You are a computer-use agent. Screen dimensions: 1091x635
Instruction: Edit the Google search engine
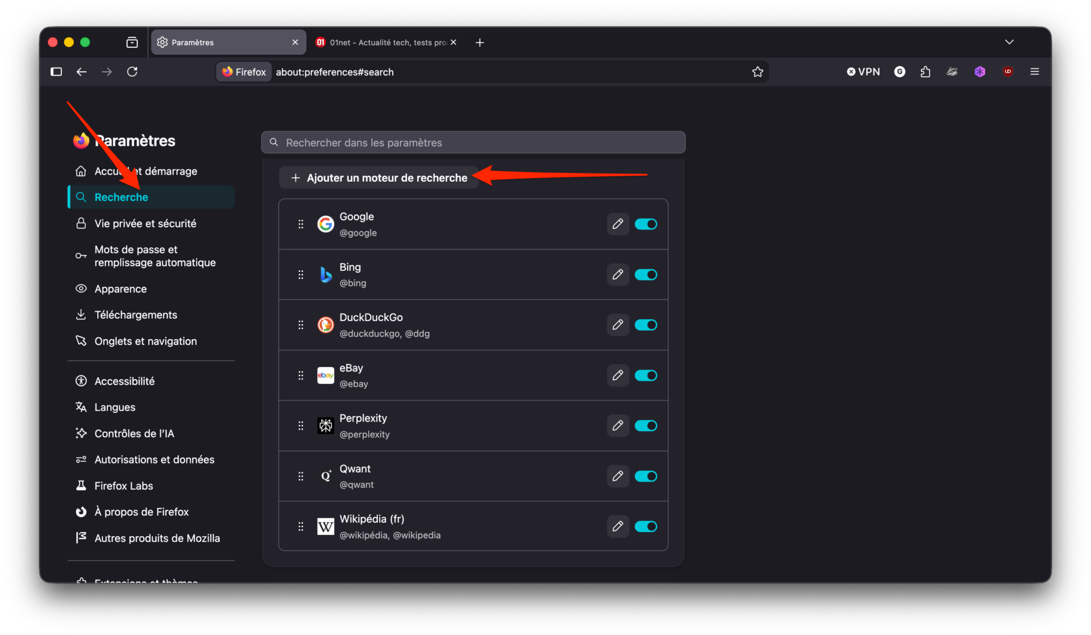618,224
